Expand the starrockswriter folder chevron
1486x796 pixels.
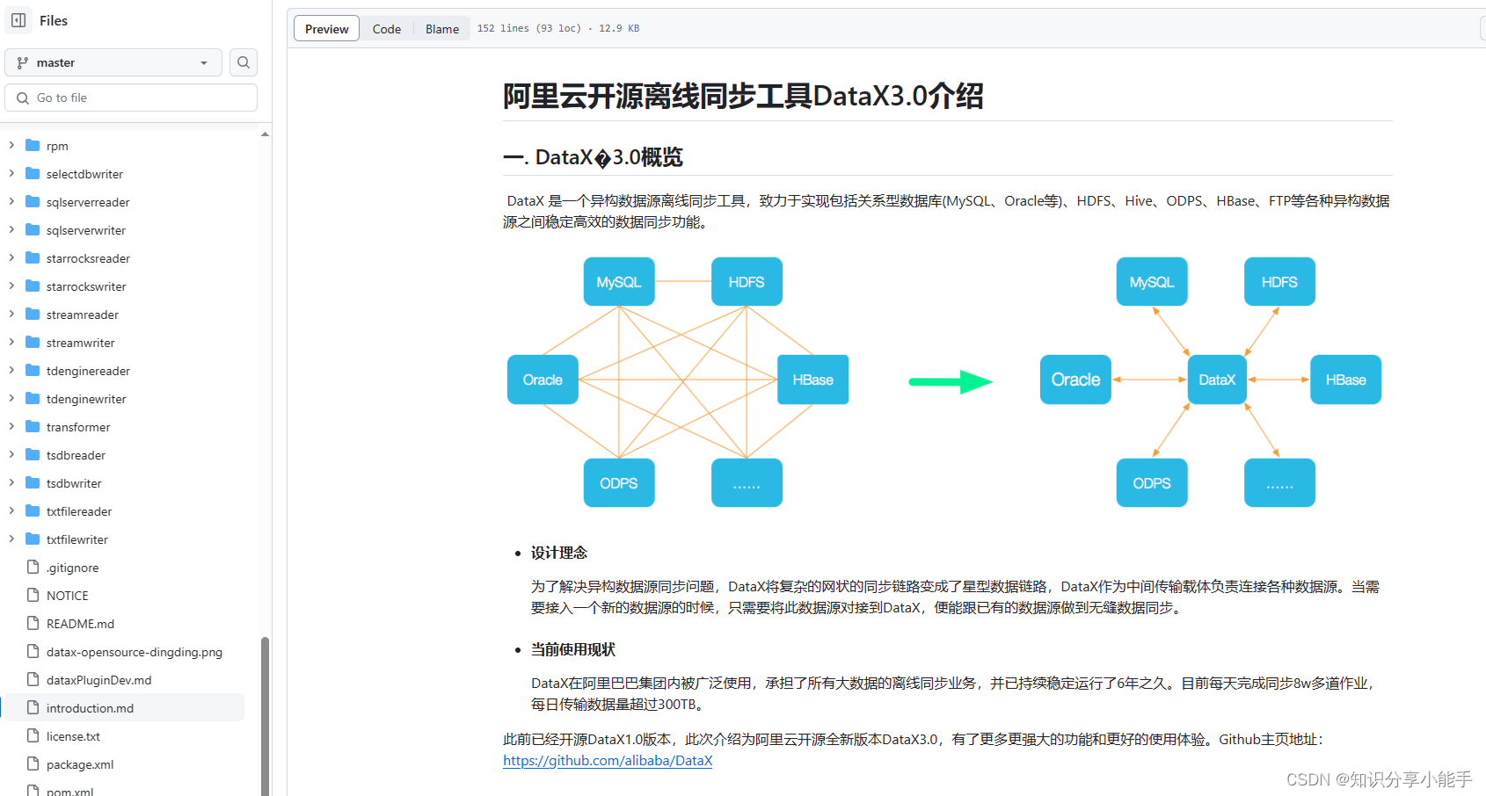(x=11, y=286)
